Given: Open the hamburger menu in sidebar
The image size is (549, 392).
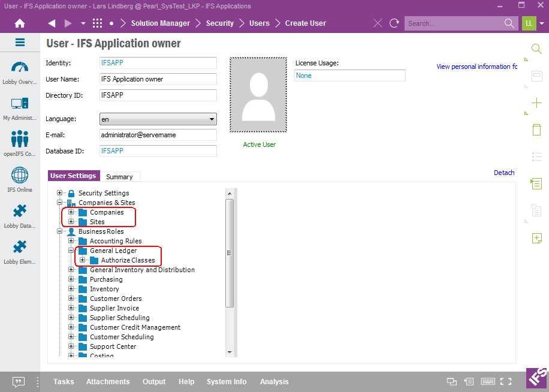Looking at the screenshot, I should 20,43.
